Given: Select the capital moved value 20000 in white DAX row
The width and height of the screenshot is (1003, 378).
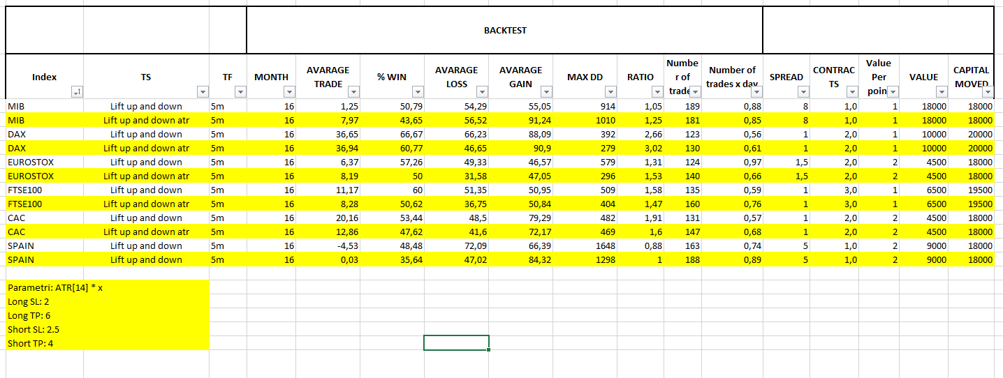Looking at the screenshot, I should click(x=971, y=134).
